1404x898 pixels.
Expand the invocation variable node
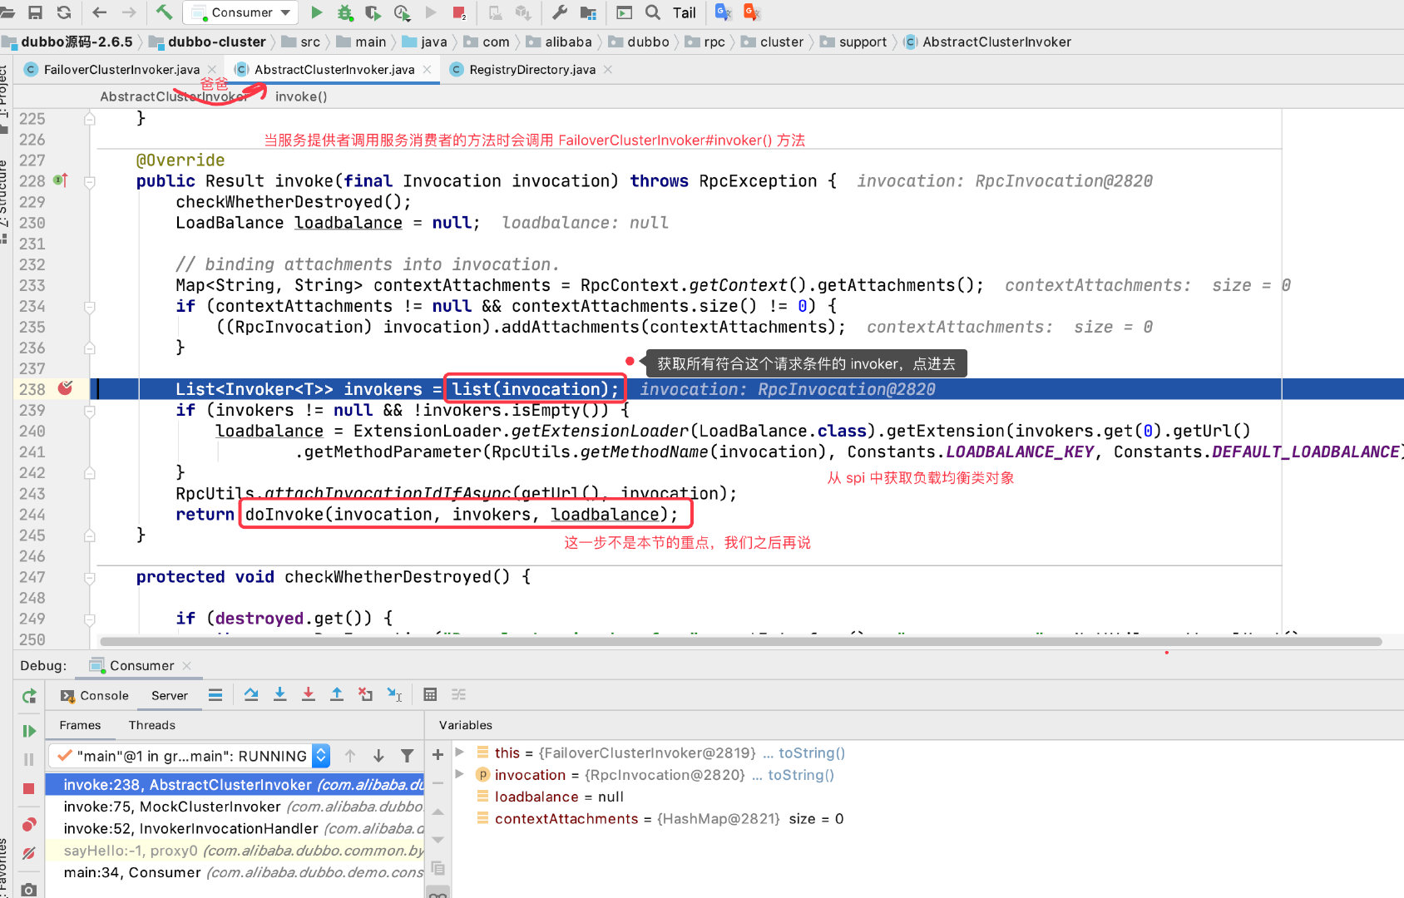(x=460, y=774)
